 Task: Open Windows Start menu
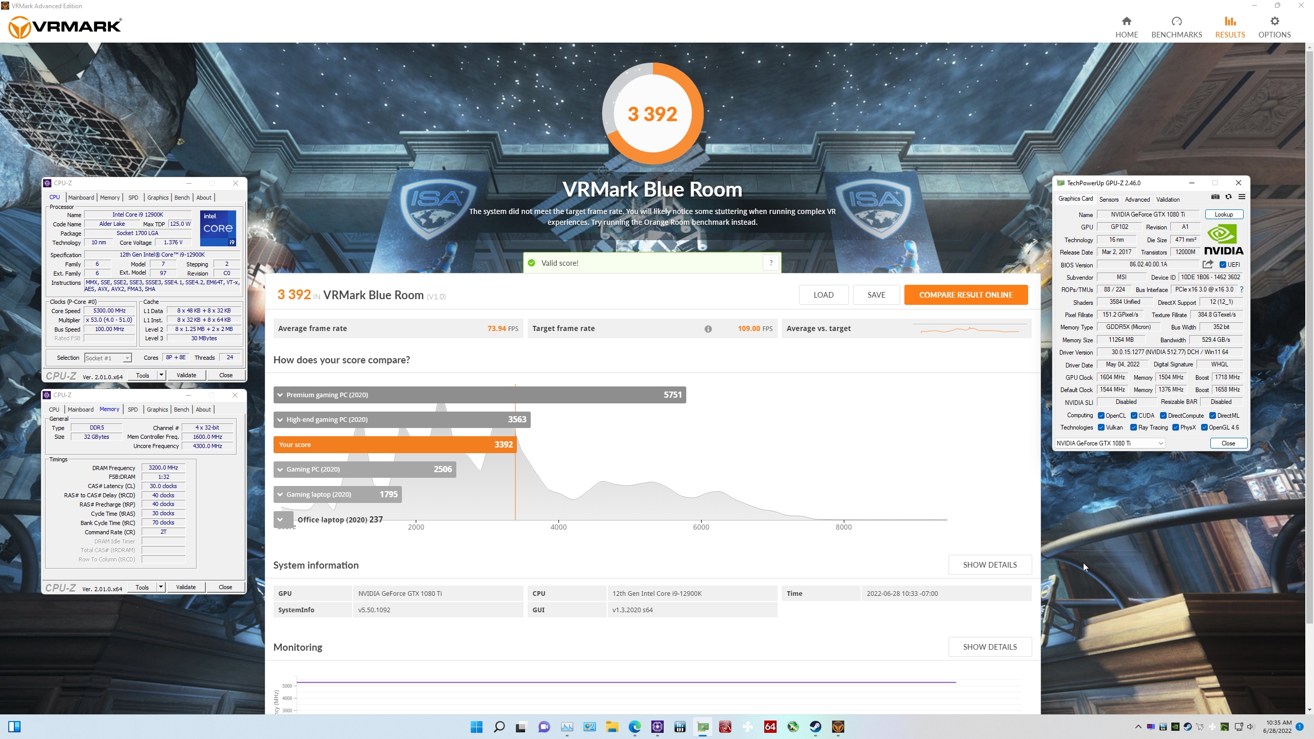tap(476, 727)
